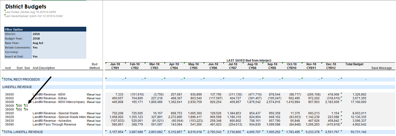Click the Insert at End value Yes
The height and width of the screenshot is (136, 396).
coord(35,56)
